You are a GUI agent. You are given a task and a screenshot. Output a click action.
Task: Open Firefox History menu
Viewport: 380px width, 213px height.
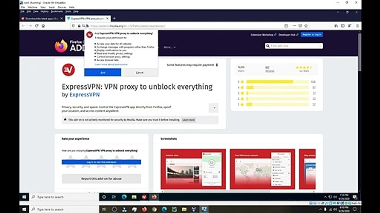coord(45,12)
